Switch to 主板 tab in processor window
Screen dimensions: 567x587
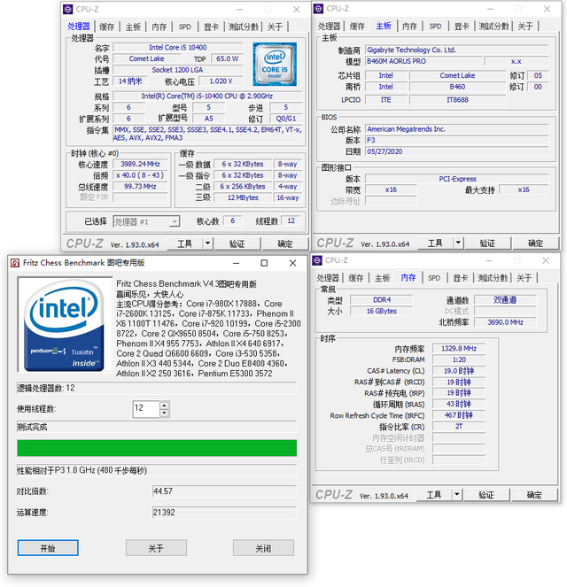point(133,27)
